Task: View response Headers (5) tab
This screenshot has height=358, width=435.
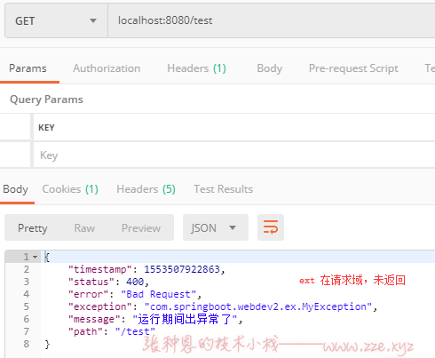Action: coord(146,189)
